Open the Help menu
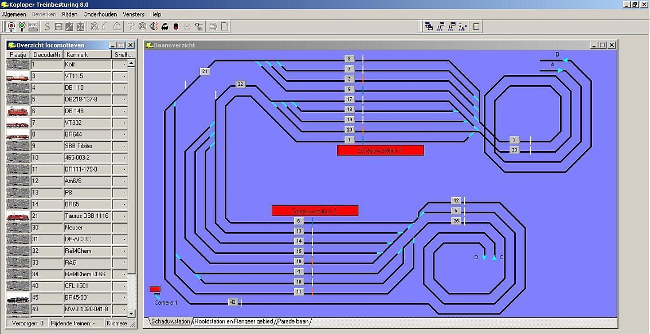 [x=156, y=14]
